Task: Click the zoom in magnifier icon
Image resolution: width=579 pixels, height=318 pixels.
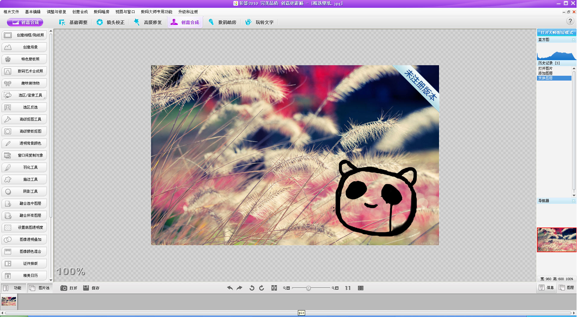Action: click(x=335, y=288)
